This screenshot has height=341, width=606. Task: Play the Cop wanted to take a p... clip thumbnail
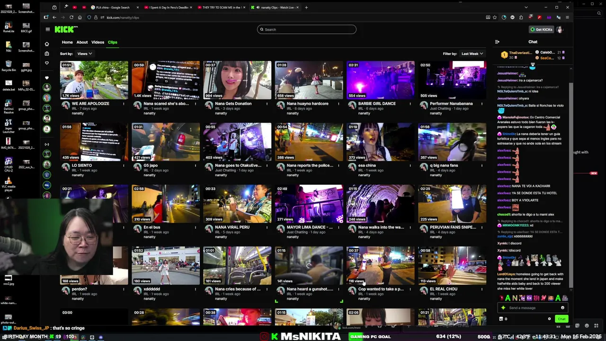click(380, 266)
